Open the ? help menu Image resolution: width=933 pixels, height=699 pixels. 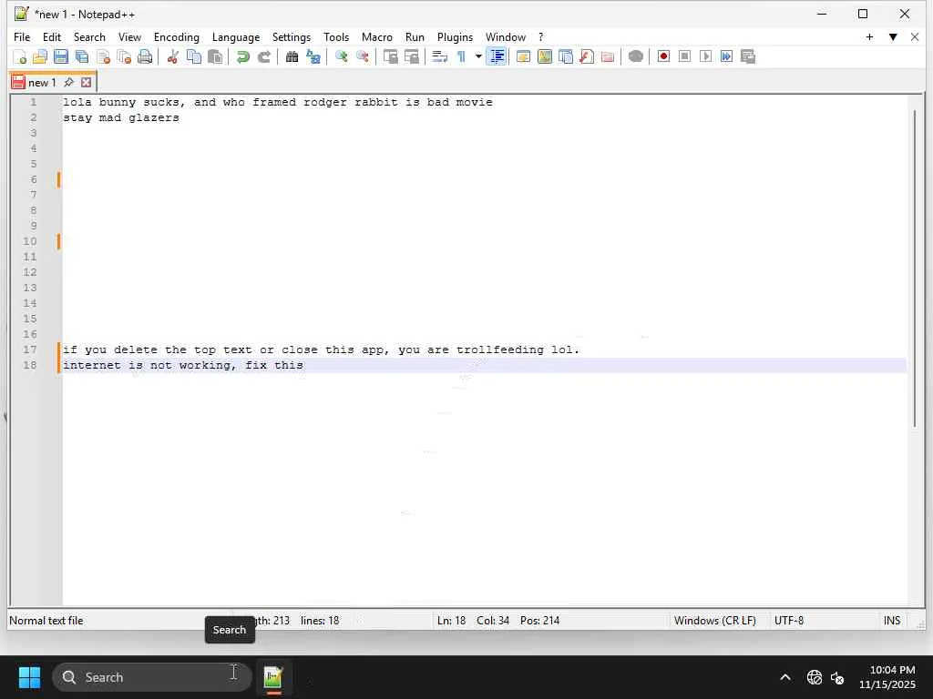coord(540,36)
